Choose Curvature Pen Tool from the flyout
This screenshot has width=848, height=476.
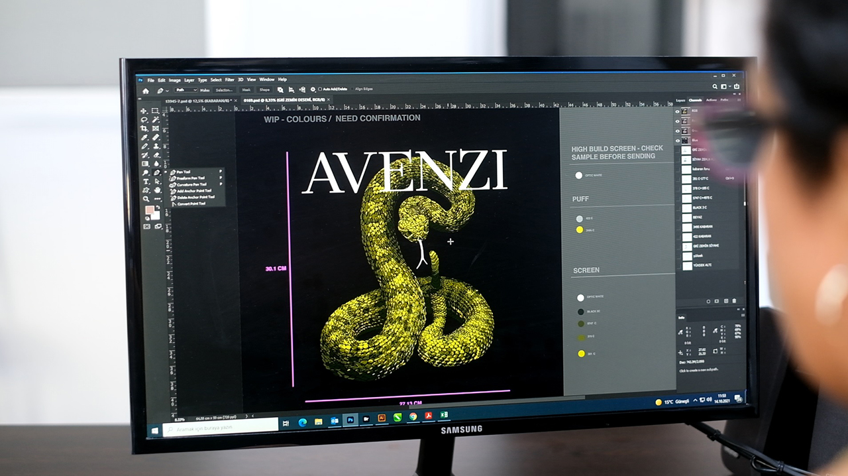coord(191,184)
